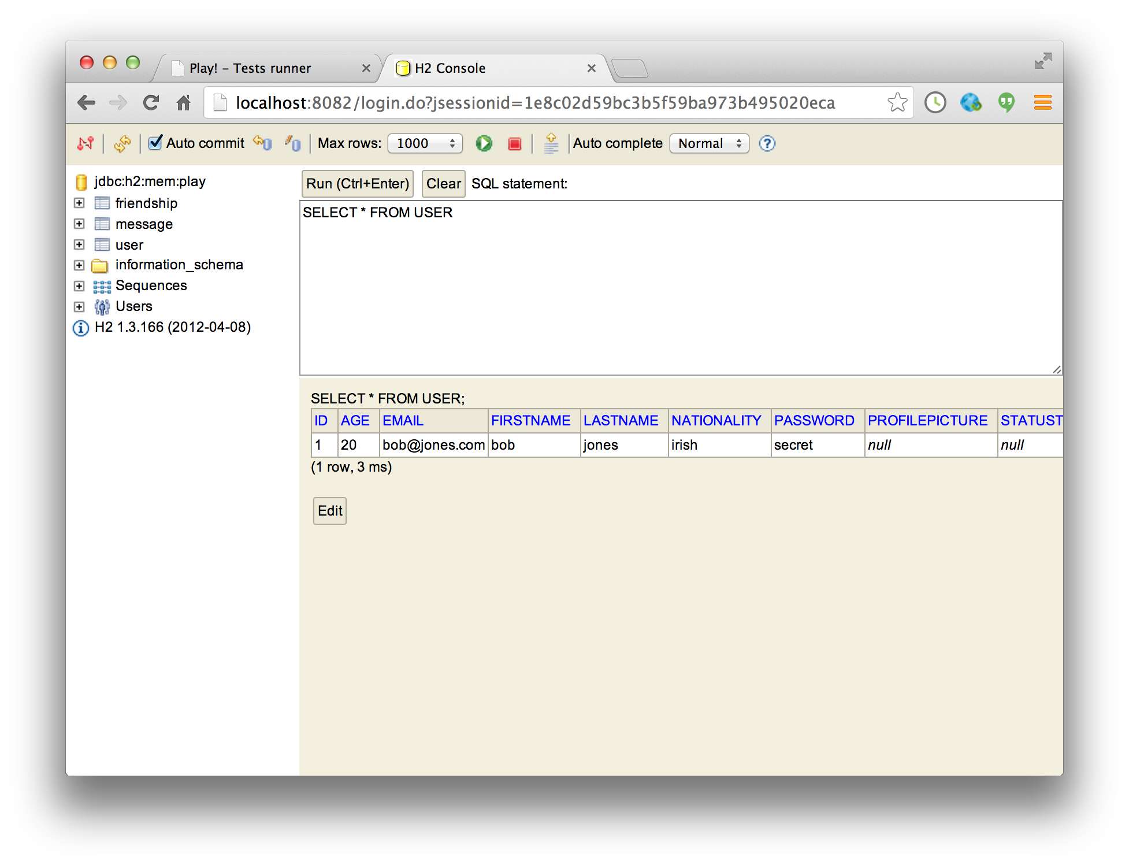Screen dimensions: 1129x867
Task: Click the refresh icon in H2 toolbar
Action: point(122,143)
